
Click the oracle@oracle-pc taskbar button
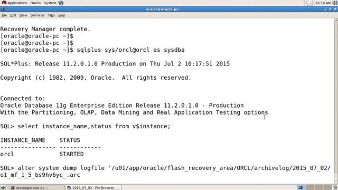[x=36, y=188]
